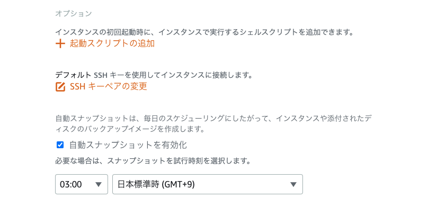Viewport: 446px width, 207px height.
Task: Click the plus icon for adding launch script
Action: [x=60, y=44]
